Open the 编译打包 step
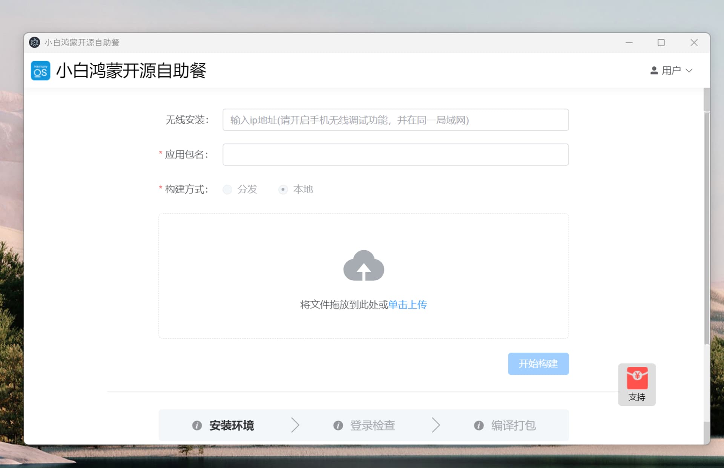 [x=513, y=425]
